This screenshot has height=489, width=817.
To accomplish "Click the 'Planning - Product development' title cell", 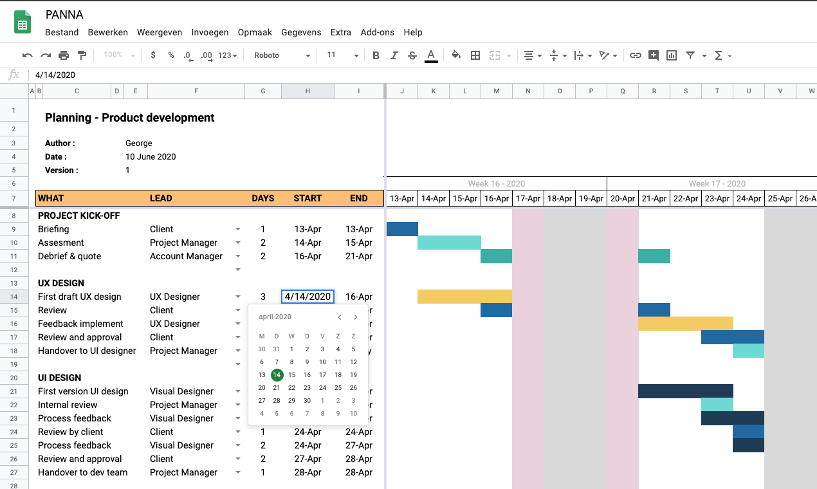I will pos(130,118).
